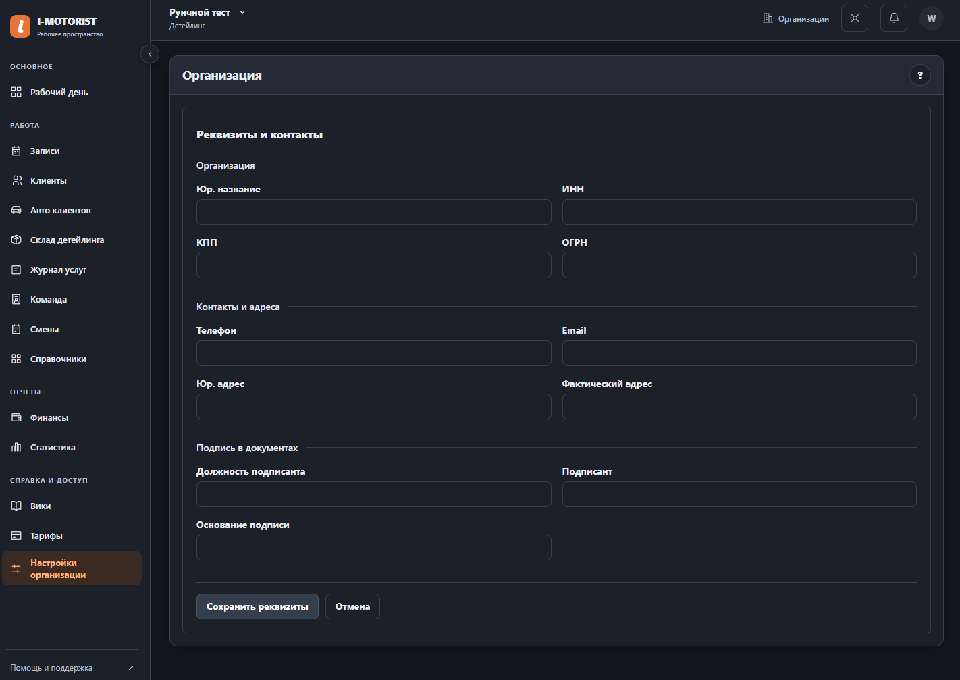Click the Статистика chart icon
The width and height of the screenshot is (960, 680).
coord(16,447)
